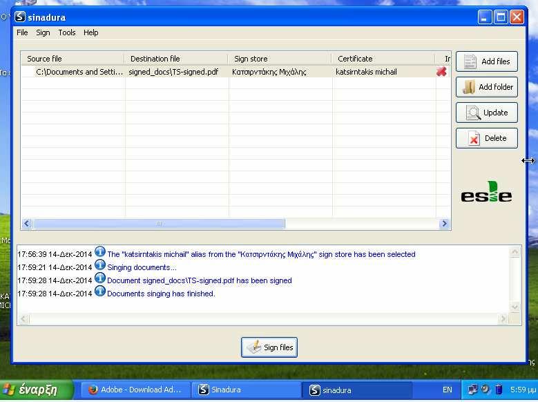
Task: Click the info icon beside Document has been signed entry
Action: pyautogui.click(x=100, y=278)
